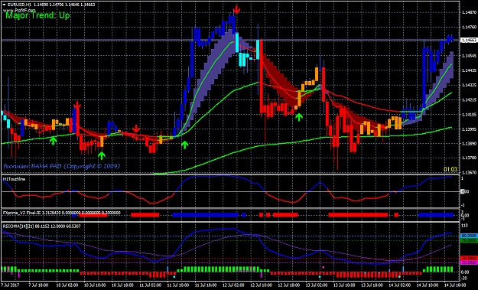This screenshot has width=478, height=290.
Task: Click the 10 Jul 02:00 time label
Action: click(67, 285)
